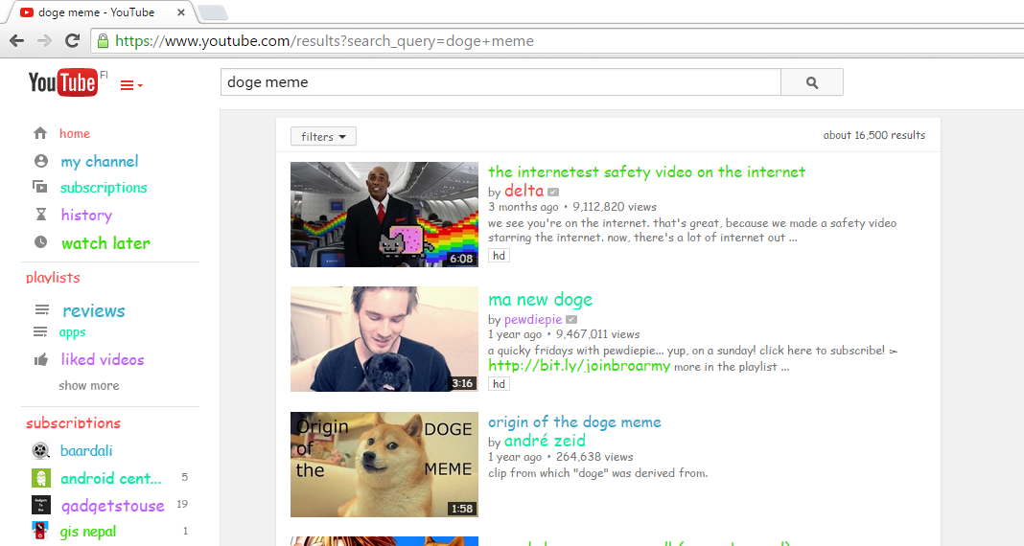Open subscriptions in sidebar
The image size is (1024, 546).
[104, 188]
